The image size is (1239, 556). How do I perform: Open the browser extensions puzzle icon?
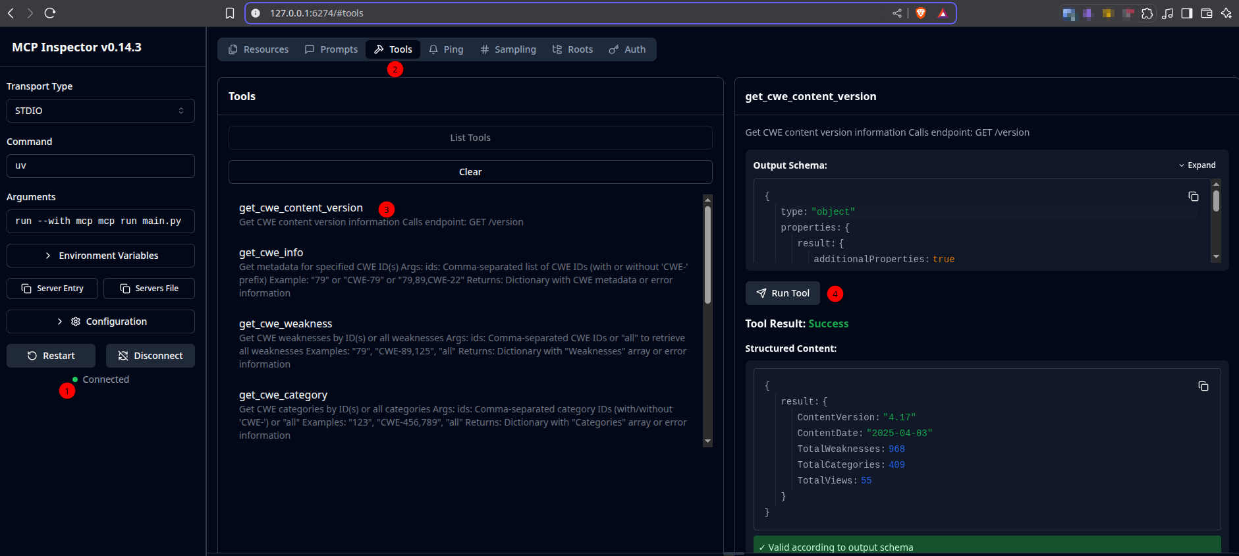click(1147, 13)
